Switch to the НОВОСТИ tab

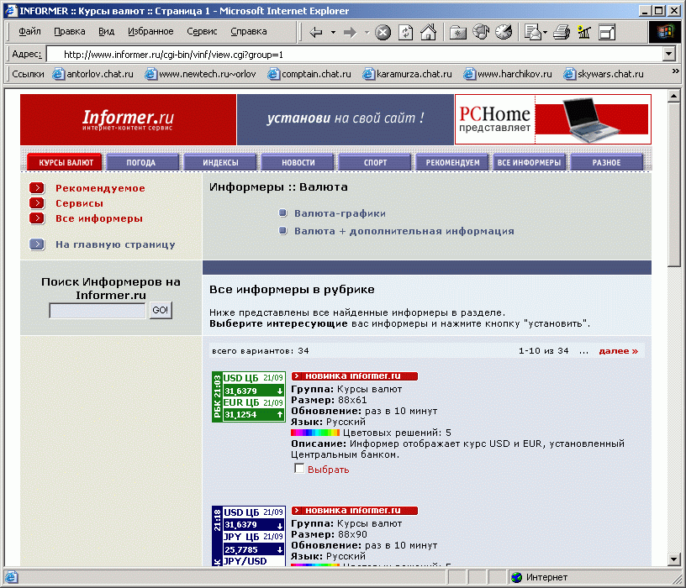tap(298, 162)
